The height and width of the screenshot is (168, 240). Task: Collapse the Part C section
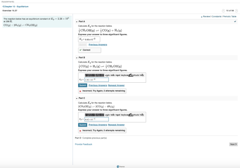pos(77,98)
